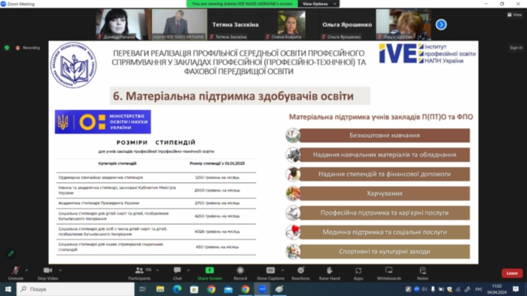
Task: Toggle the Stop Video camera button
Action: 47,273
